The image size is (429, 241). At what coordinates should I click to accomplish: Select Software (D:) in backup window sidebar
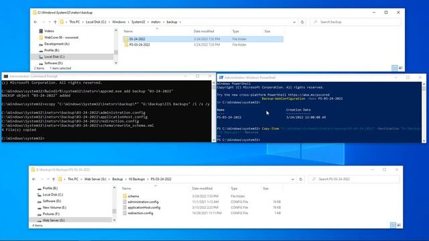click(54, 63)
